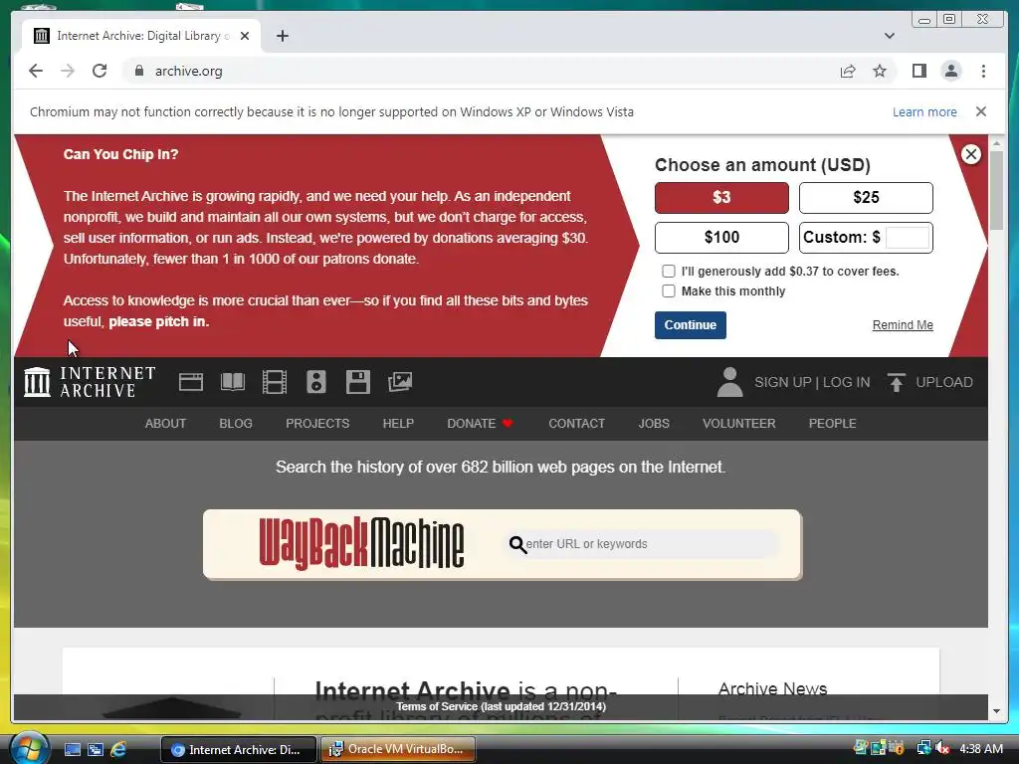This screenshot has width=1019, height=764.
Task: Click the Continue donation button
Action: [691, 325]
